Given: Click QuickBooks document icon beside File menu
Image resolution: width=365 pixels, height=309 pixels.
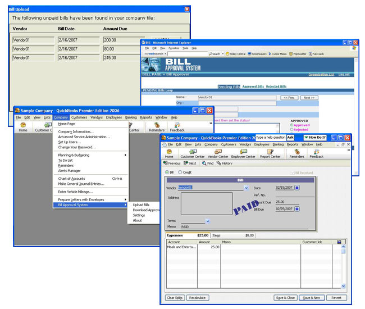Looking at the screenshot, I should pyautogui.click(x=165, y=144).
